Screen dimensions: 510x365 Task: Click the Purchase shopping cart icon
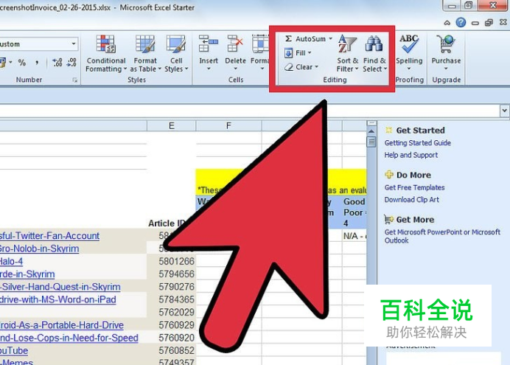(446, 44)
